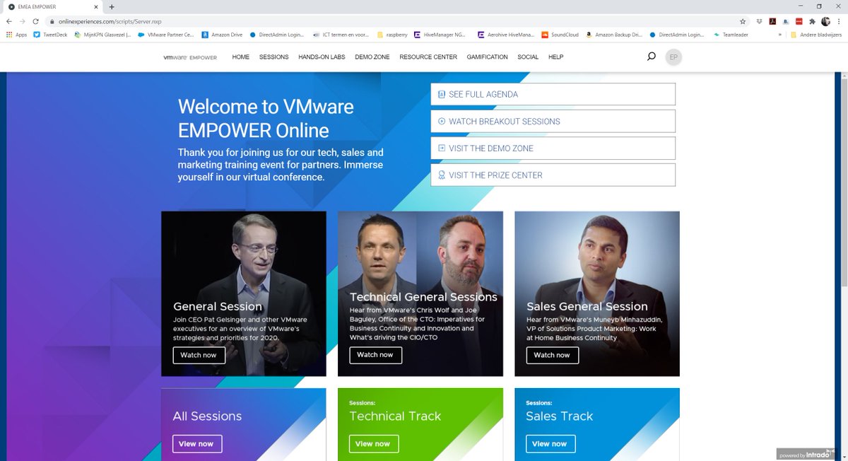Click the VMware EMPOWER logo
This screenshot has height=461, width=848.
[x=190, y=57]
